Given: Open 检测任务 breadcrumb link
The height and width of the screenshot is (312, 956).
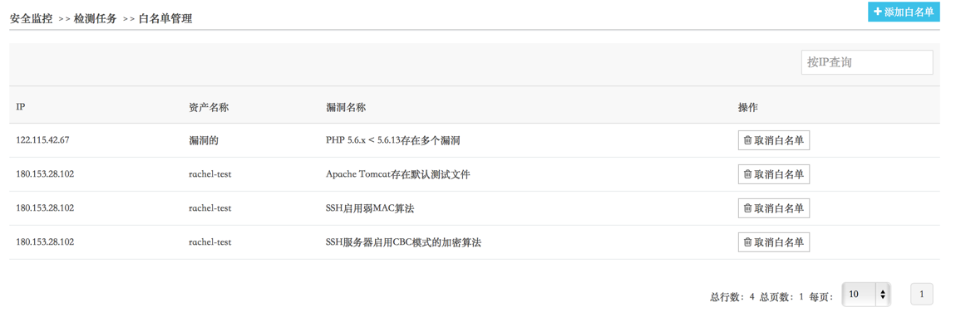Looking at the screenshot, I should click(x=96, y=19).
